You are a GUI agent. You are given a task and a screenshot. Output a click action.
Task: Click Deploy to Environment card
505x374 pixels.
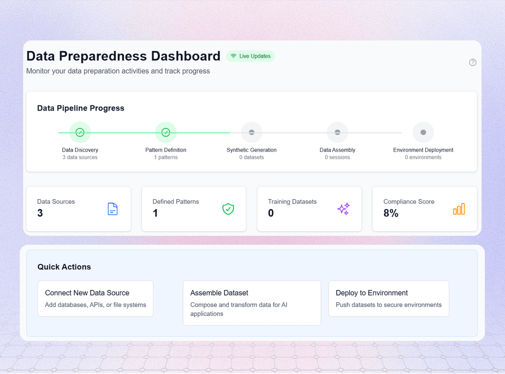389,298
